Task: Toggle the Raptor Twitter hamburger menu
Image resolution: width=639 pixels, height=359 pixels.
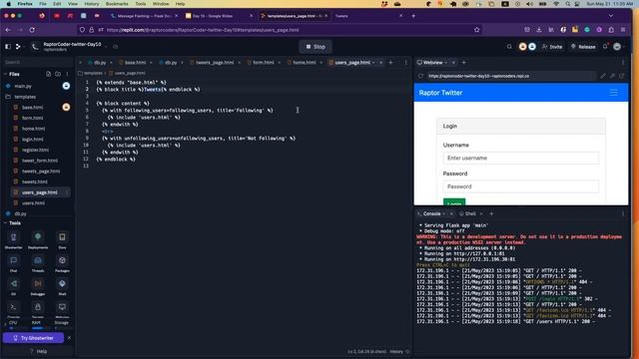Action: 614,93
